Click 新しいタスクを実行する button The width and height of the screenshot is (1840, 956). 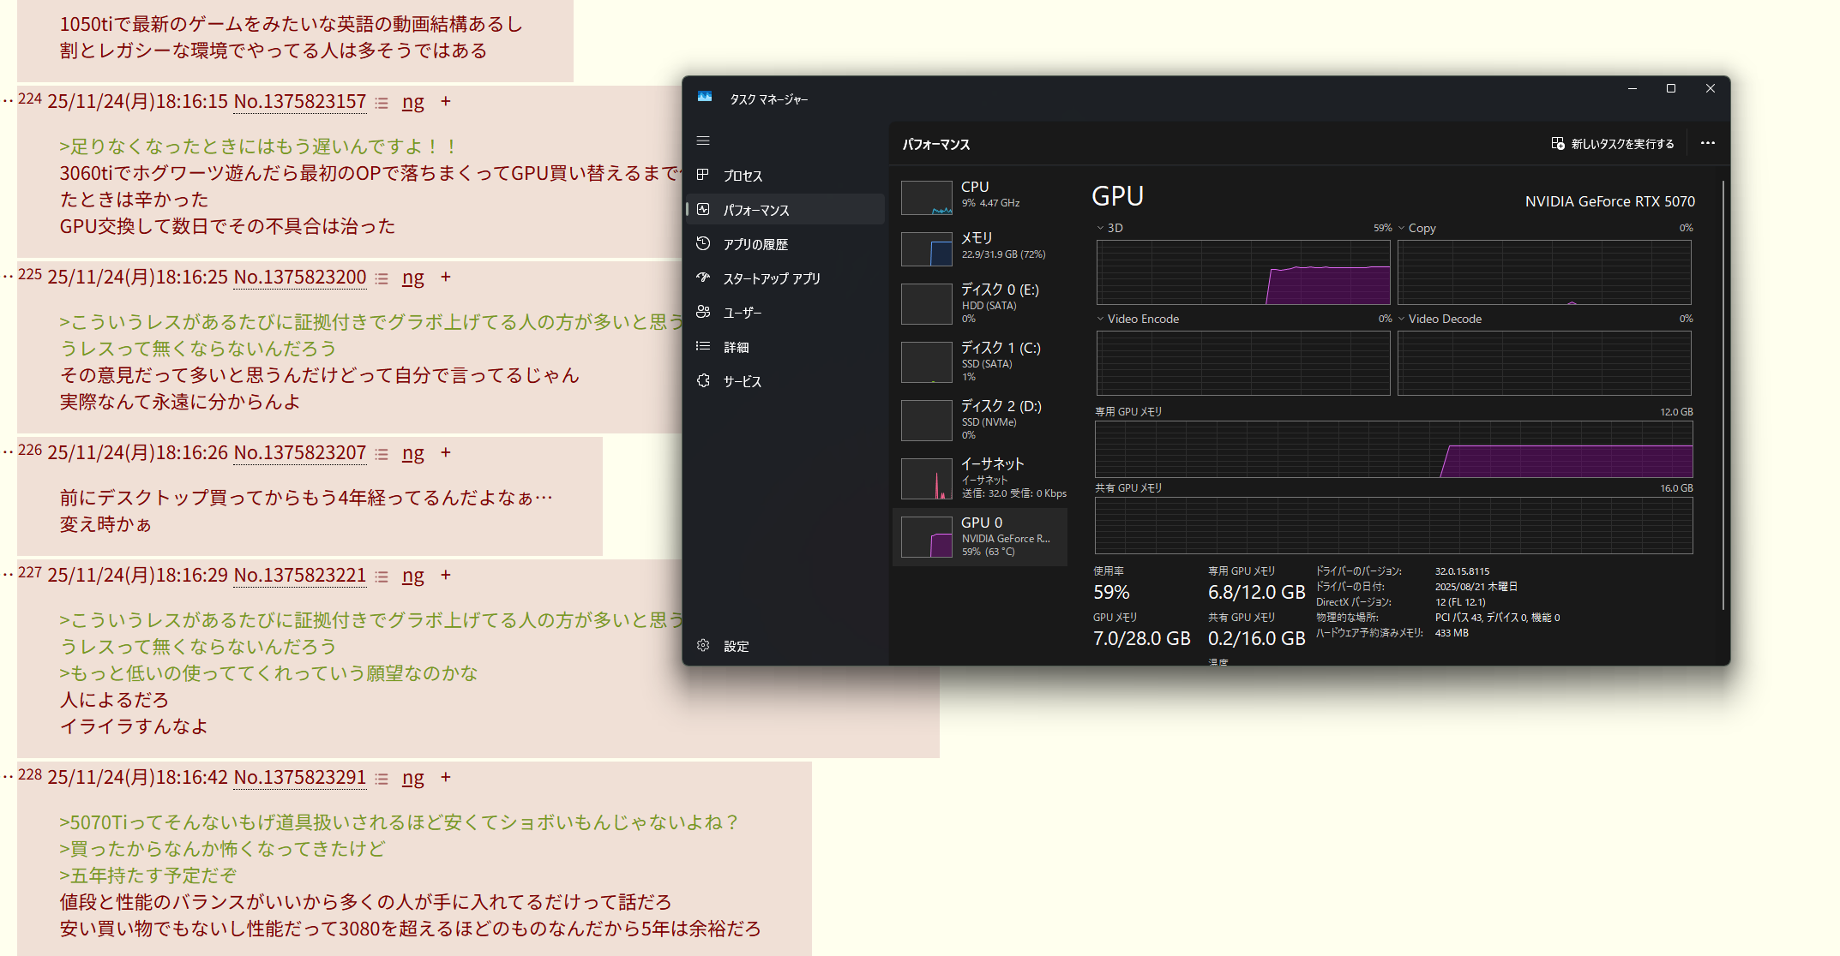click(1613, 143)
